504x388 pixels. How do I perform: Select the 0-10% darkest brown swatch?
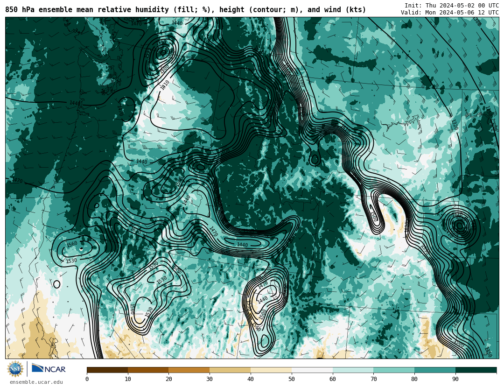tap(107, 370)
